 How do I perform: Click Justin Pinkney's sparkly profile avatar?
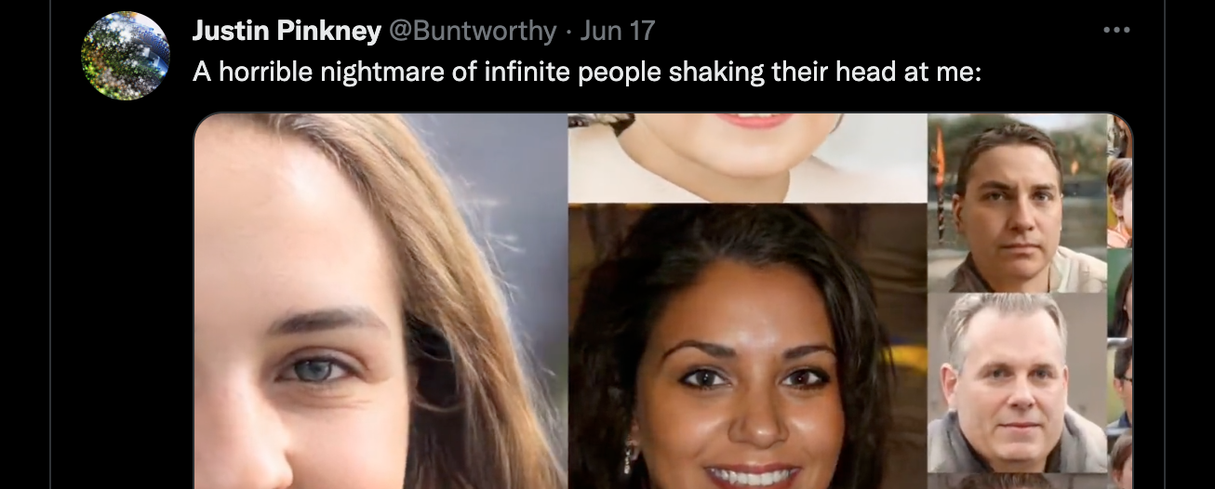pyautogui.click(x=126, y=56)
